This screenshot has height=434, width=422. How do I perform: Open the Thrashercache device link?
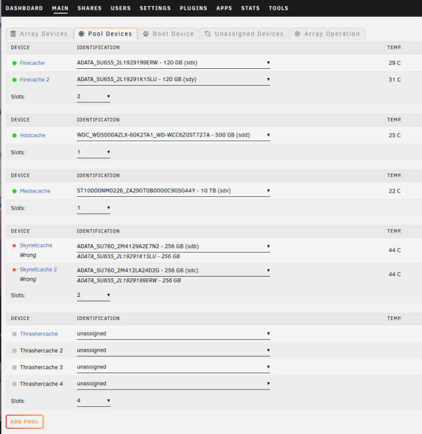point(39,334)
